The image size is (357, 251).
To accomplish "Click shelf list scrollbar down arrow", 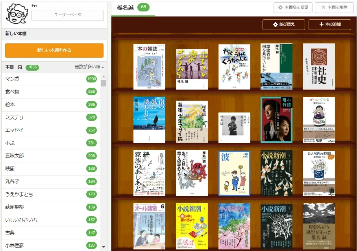I will click(104, 247).
